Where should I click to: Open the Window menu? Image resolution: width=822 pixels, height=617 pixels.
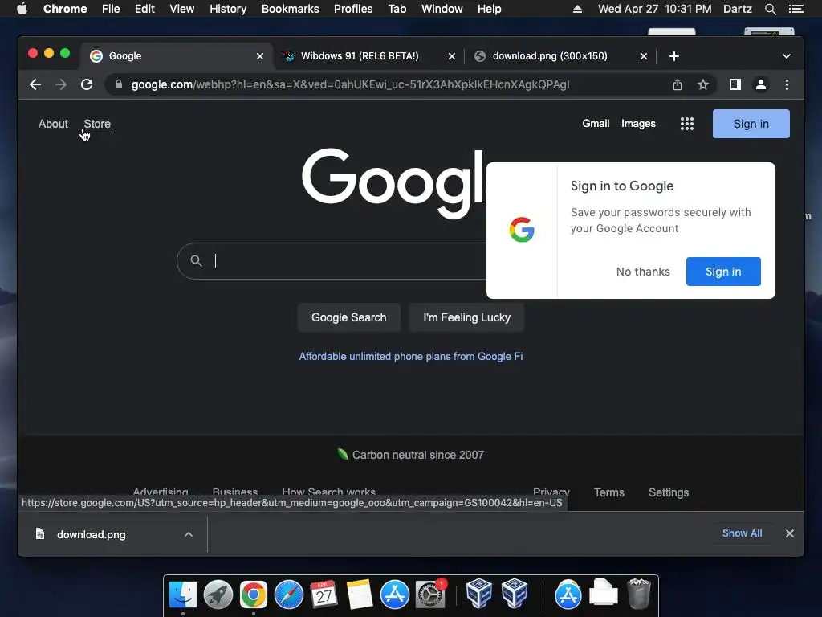click(442, 9)
